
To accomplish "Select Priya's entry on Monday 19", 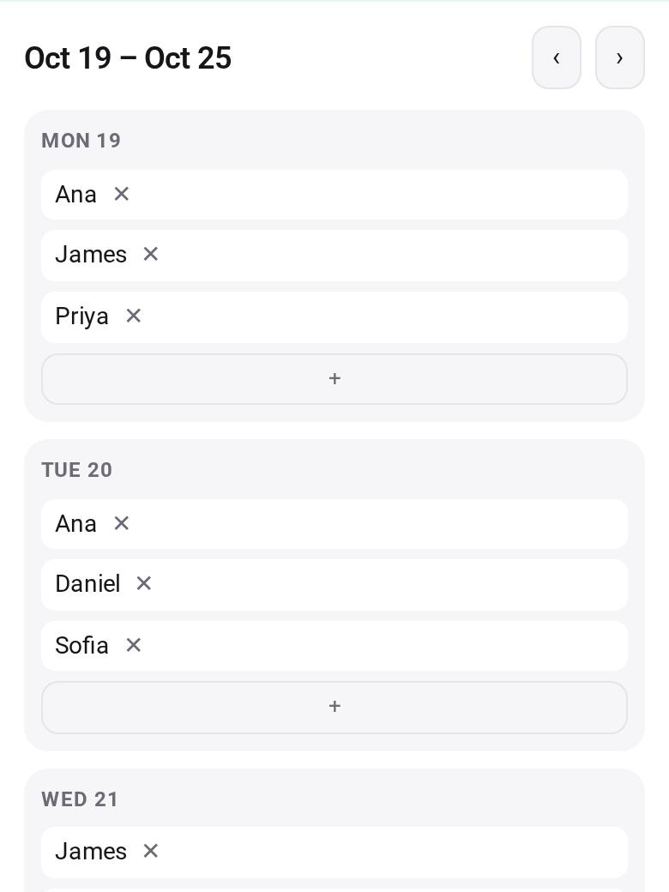I will (x=334, y=316).
